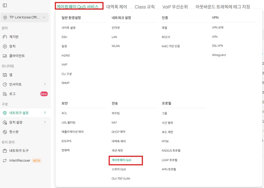Open VPN 상태 in the VPN section
Viewport: 264px width, 188px height.
point(218,27)
